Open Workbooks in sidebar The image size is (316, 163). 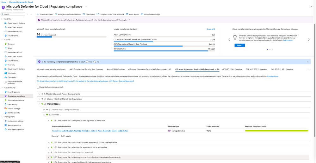pyautogui.click(x=12, y=73)
